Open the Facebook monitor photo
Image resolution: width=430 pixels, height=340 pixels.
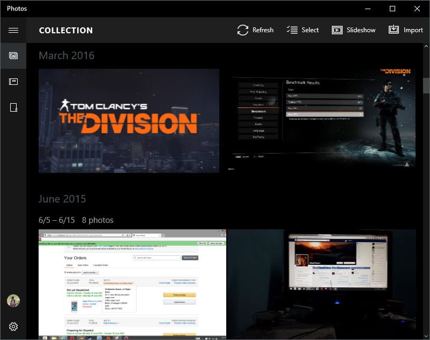coord(322,284)
